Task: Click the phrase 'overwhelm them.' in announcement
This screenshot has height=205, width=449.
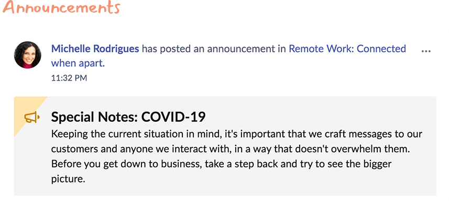Action: point(382,149)
